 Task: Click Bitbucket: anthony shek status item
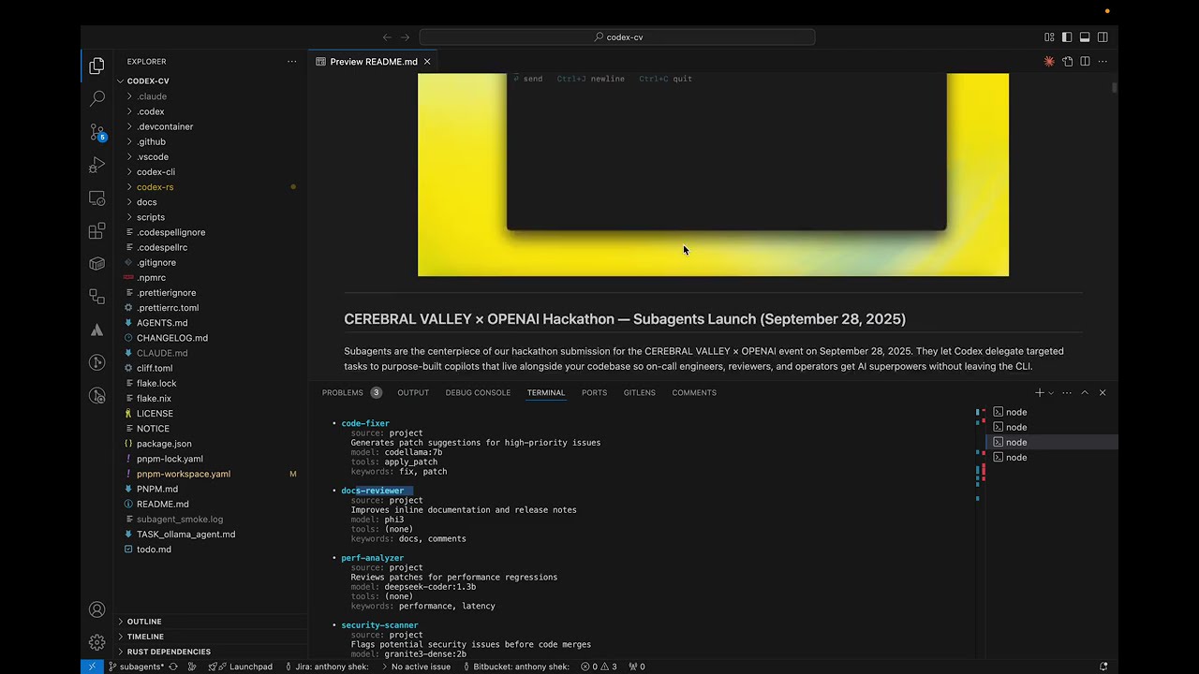click(515, 667)
